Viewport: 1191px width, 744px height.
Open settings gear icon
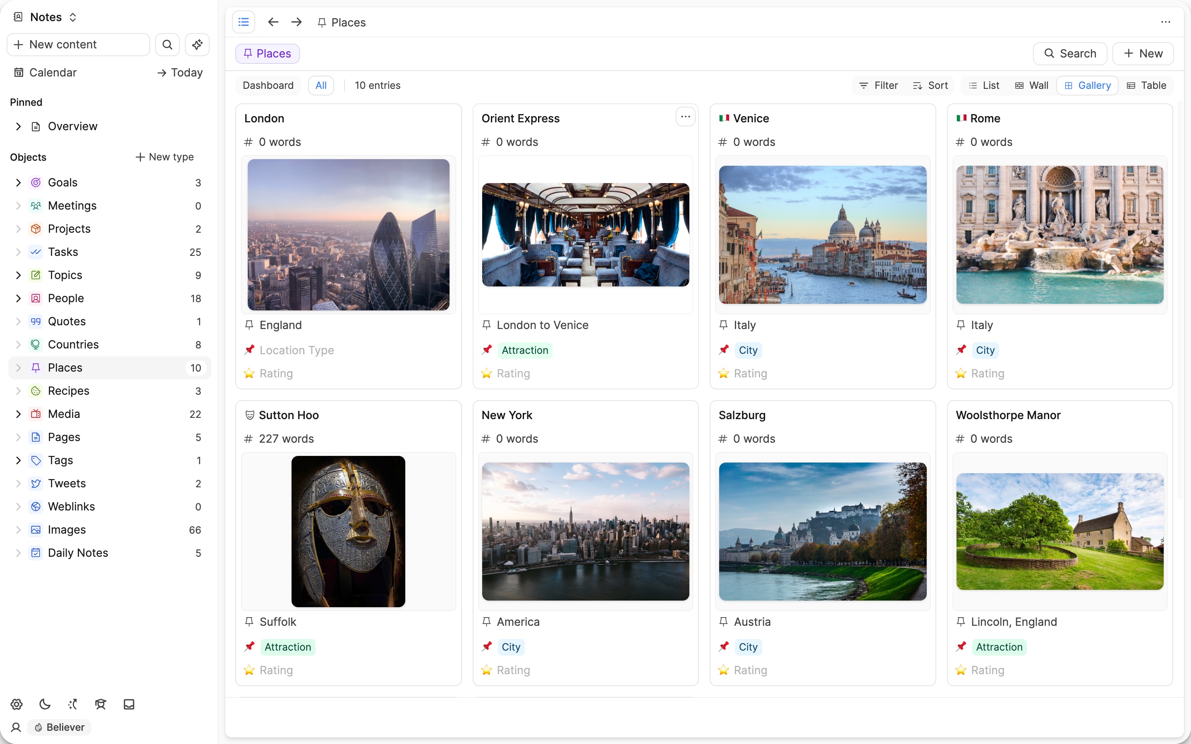(x=16, y=704)
